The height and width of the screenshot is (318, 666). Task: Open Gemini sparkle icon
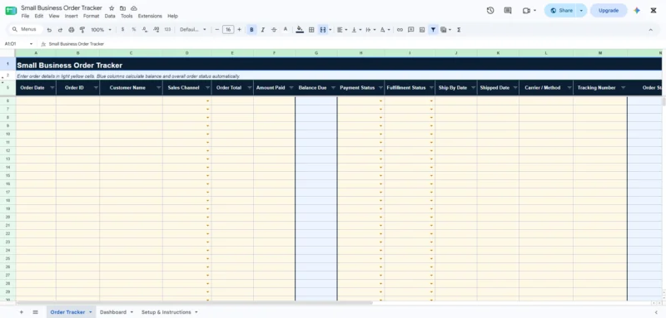[637, 11]
